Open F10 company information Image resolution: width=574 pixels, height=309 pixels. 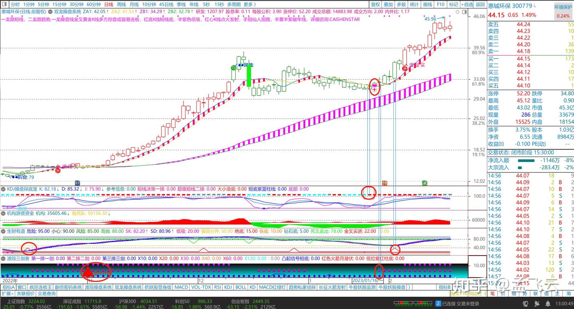coord(440,4)
